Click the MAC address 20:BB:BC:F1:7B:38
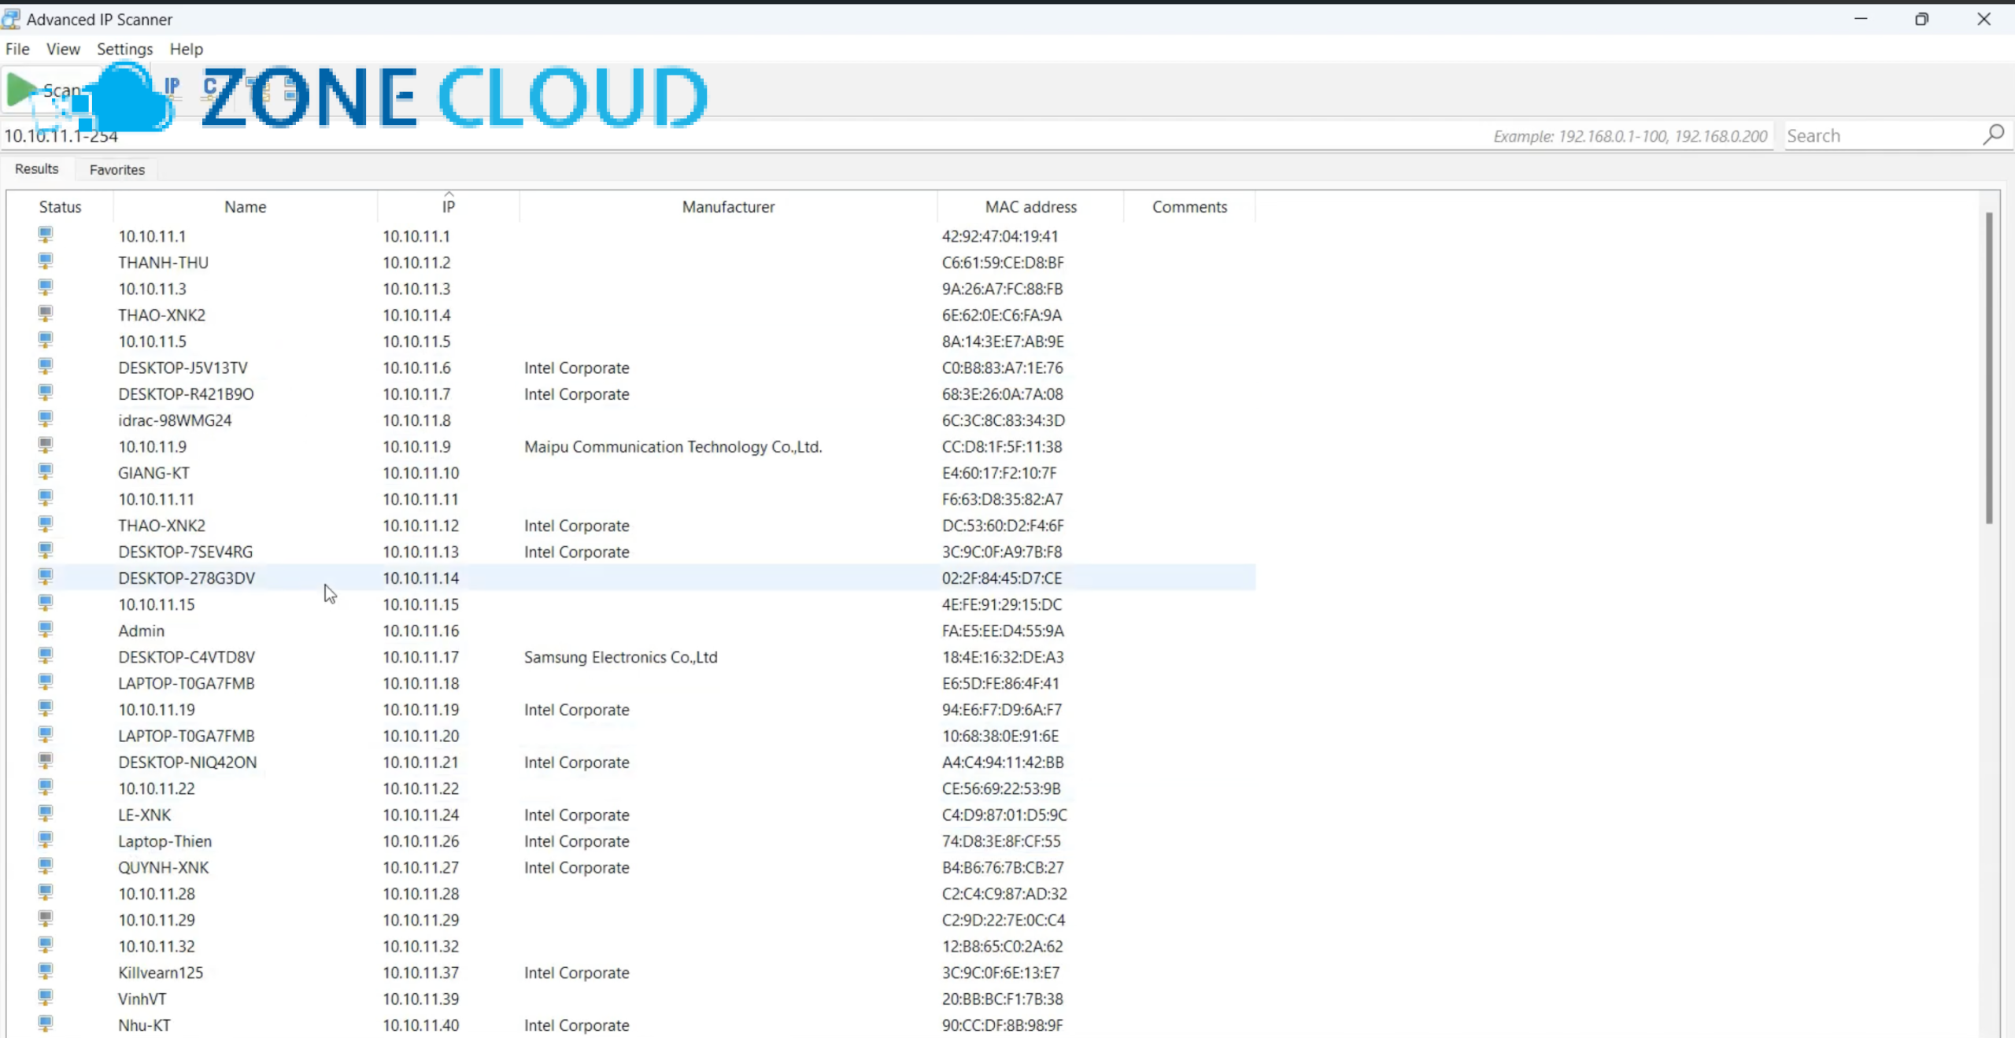Image resolution: width=2015 pixels, height=1038 pixels. 1002,999
